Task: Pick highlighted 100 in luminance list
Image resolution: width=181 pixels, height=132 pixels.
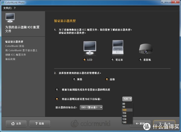Action: [127, 110]
